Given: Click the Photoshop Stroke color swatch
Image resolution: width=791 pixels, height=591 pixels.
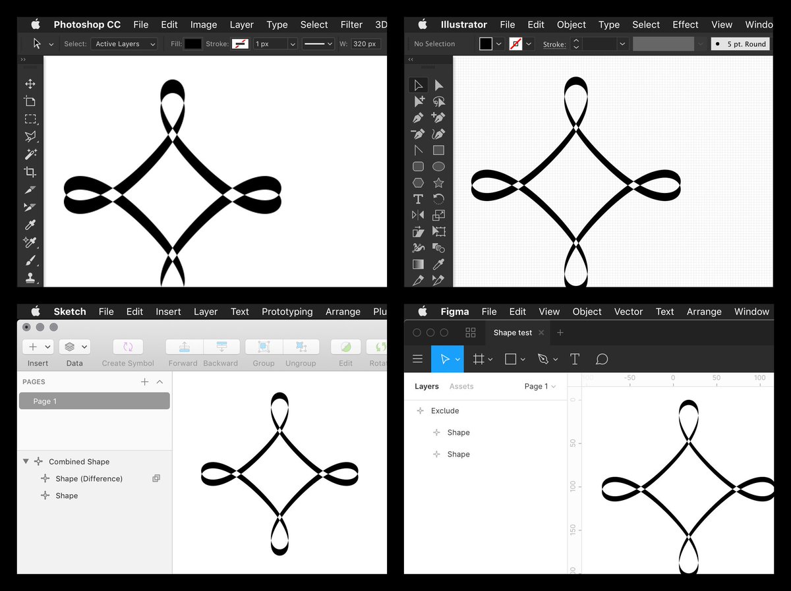Looking at the screenshot, I should pos(240,44).
